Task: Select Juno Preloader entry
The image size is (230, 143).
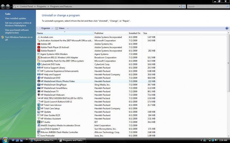Action: (96, 136)
